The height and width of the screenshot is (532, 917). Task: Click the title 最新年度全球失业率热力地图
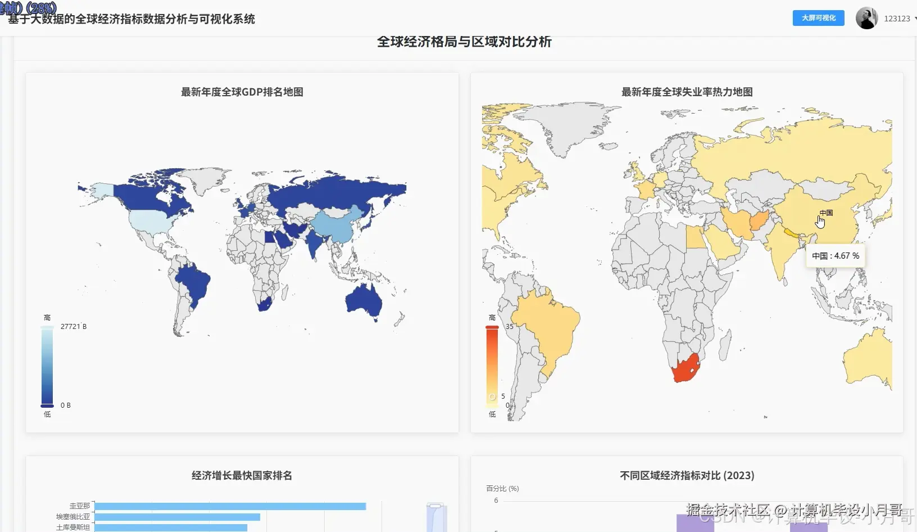687,92
